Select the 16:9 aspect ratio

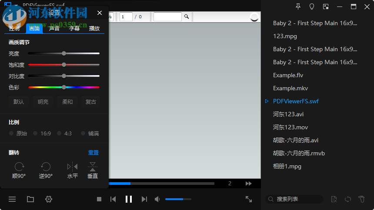42,134
